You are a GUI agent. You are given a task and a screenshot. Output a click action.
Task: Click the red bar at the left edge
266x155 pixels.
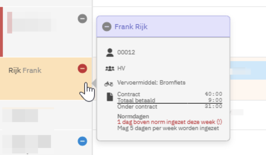(1, 32)
